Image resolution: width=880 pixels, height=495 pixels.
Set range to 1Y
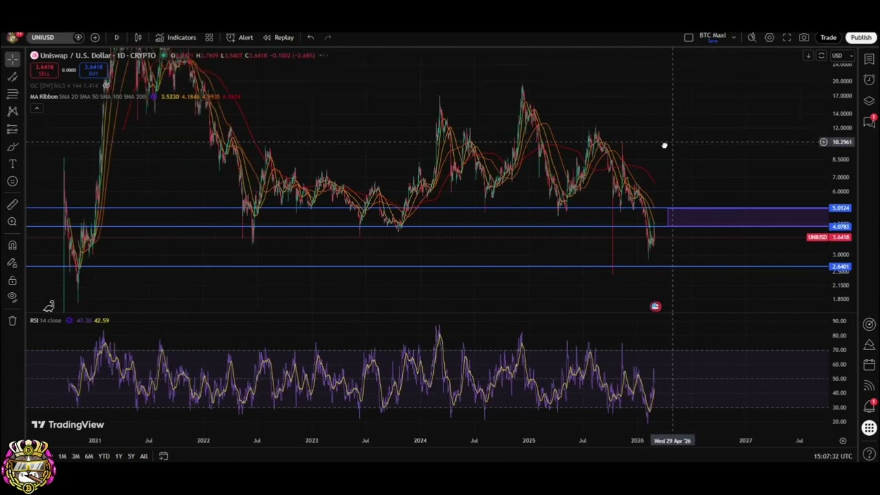(x=118, y=456)
